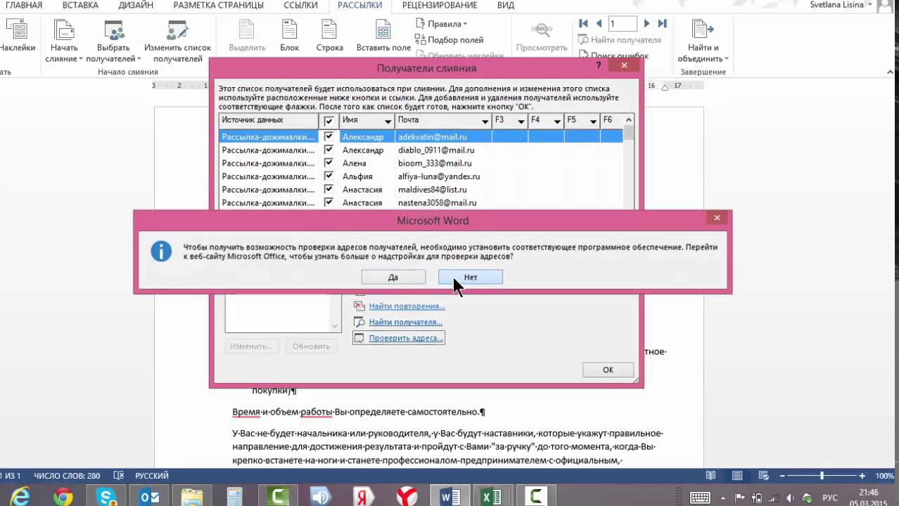Image resolution: width=899 pixels, height=506 pixels.
Task: Select the alfiya-luna@yandex.ru cell
Action: coord(443,176)
